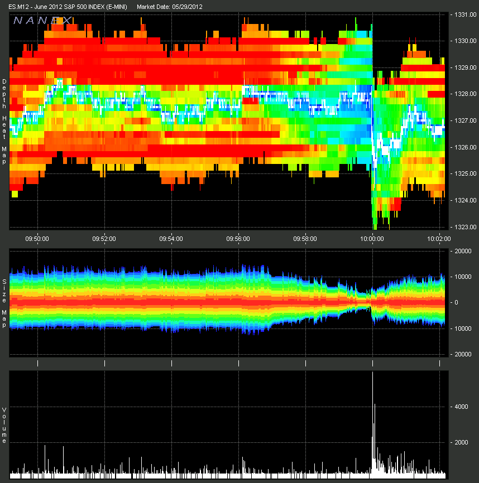
Task: Click the 1324.00 price axis label
Action: point(466,200)
